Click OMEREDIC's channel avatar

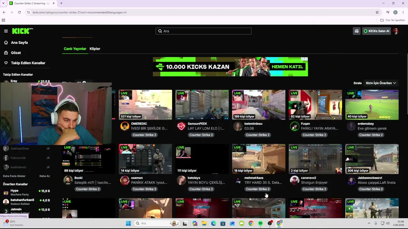click(x=125, y=126)
